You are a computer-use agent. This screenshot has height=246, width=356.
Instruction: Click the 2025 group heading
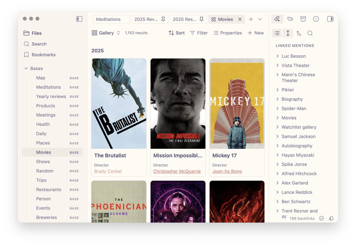[97, 51]
